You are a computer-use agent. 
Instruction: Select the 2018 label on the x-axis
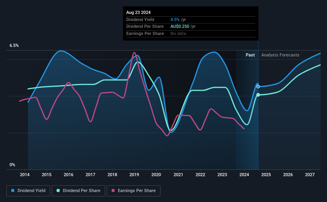coord(112,175)
